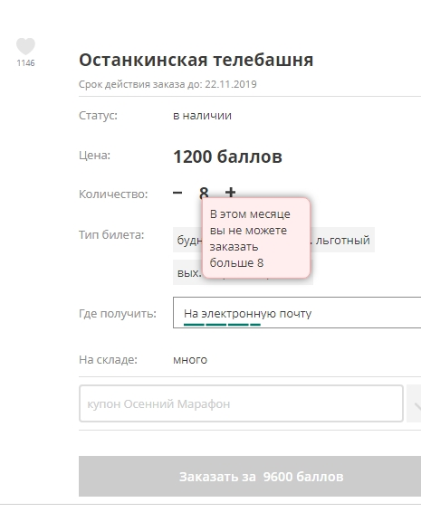Click the status value в наличии
This screenshot has width=421, height=512.
point(202,116)
